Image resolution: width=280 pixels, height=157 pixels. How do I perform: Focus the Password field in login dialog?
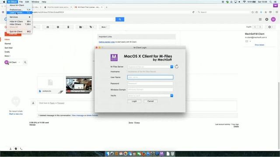(x=150, y=83)
